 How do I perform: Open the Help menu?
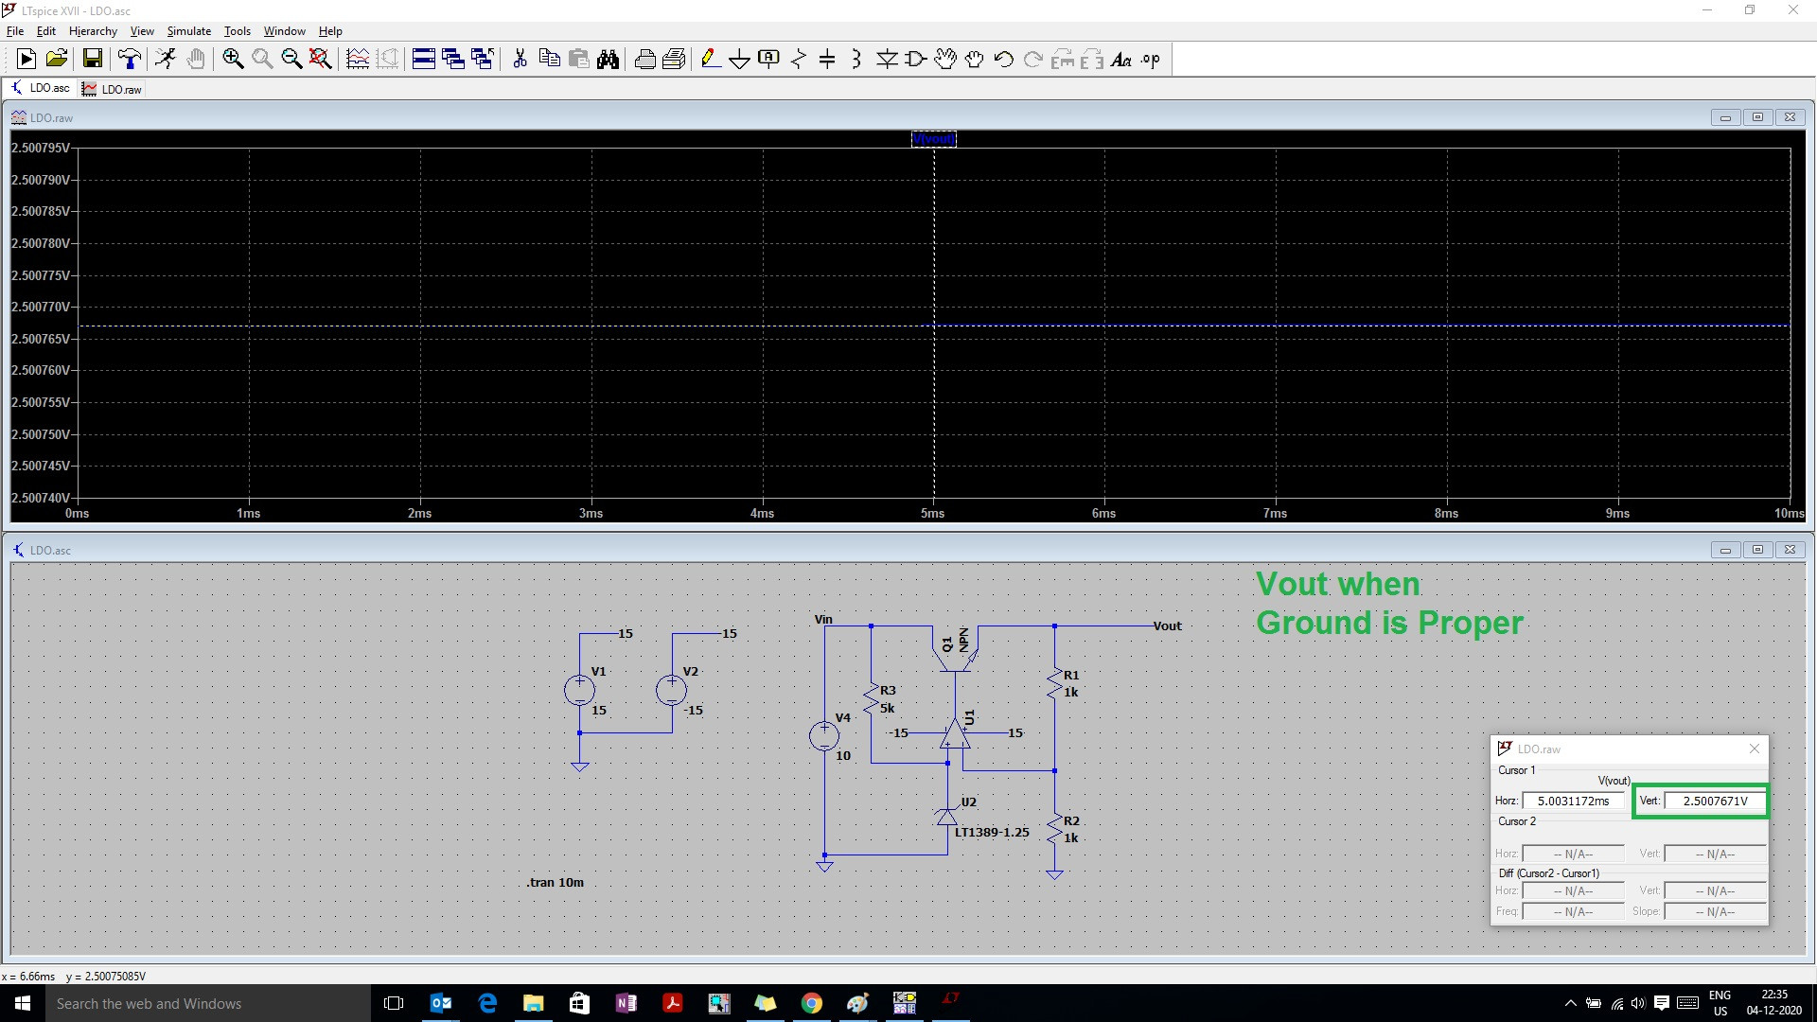pyautogui.click(x=330, y=30)
